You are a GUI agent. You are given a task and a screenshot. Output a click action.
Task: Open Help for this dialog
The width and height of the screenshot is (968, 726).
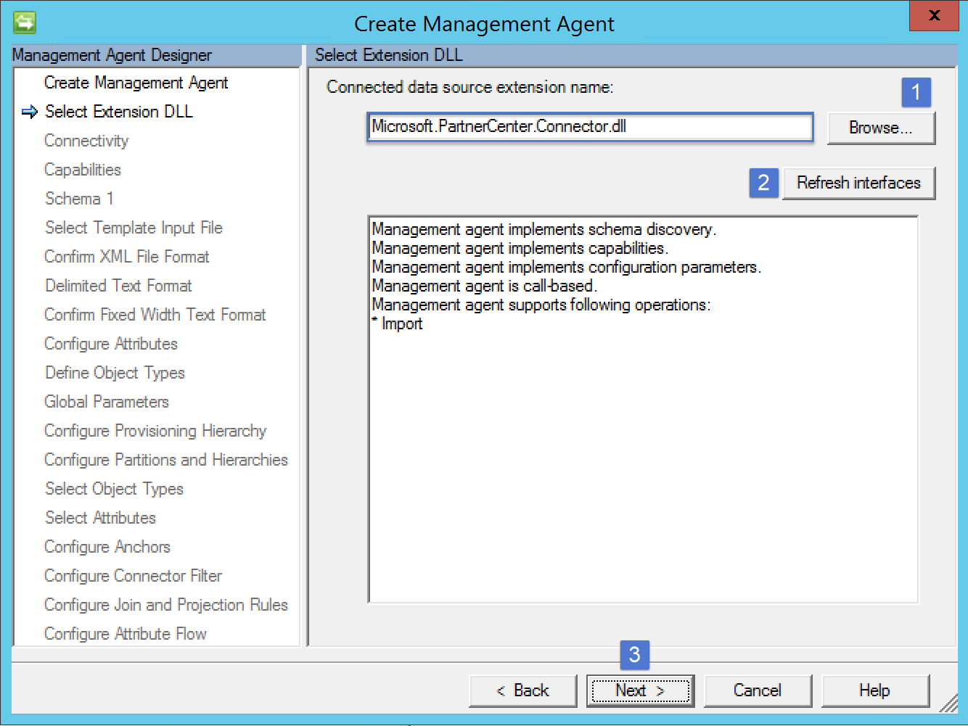click(875, 690)
